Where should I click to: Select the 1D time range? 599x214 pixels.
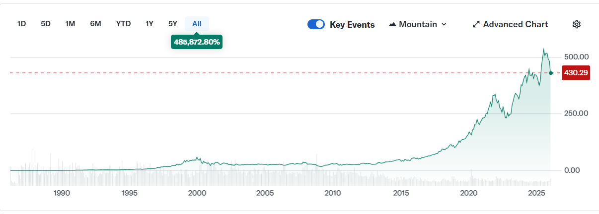click(21, 24)
